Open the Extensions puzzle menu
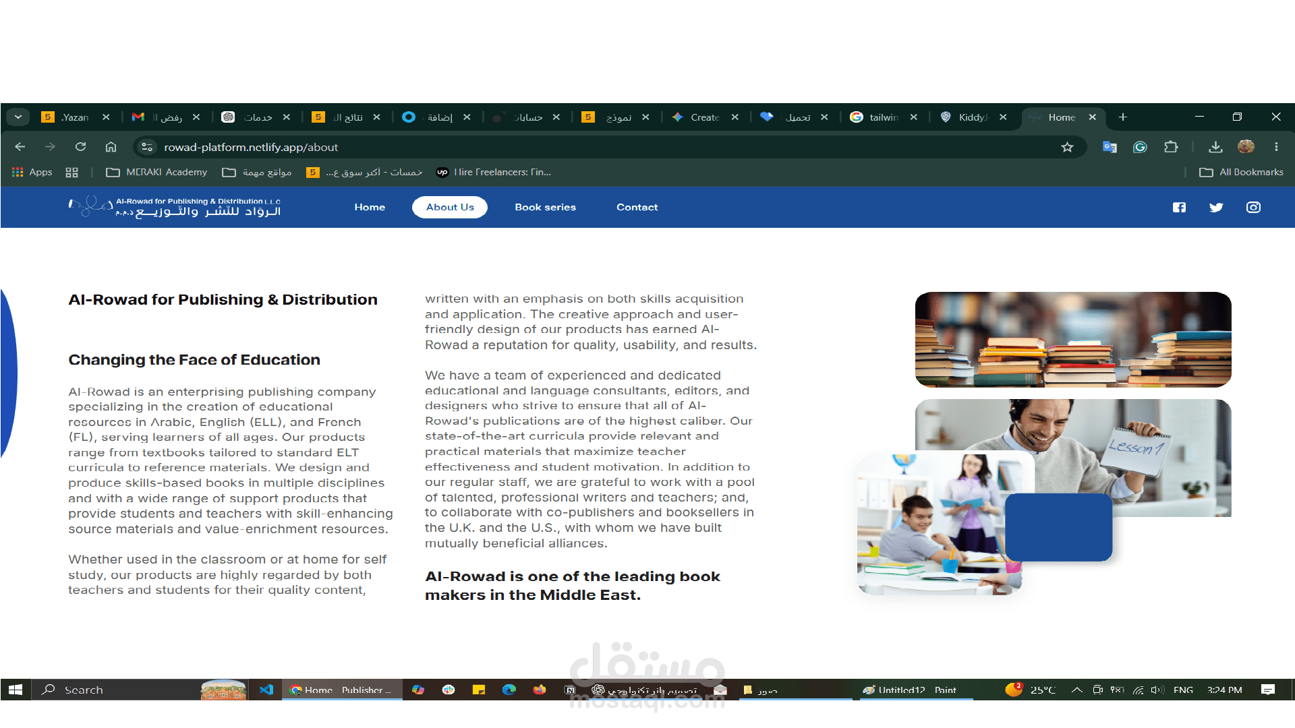This screenshot has width=1295, height=728. pos(1171,147)
